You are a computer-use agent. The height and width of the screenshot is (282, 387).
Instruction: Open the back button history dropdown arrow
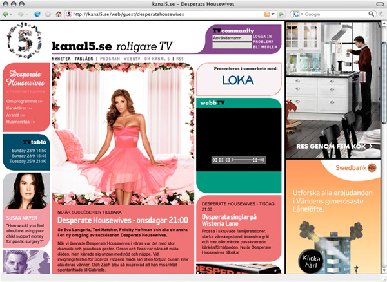point(11,14)
